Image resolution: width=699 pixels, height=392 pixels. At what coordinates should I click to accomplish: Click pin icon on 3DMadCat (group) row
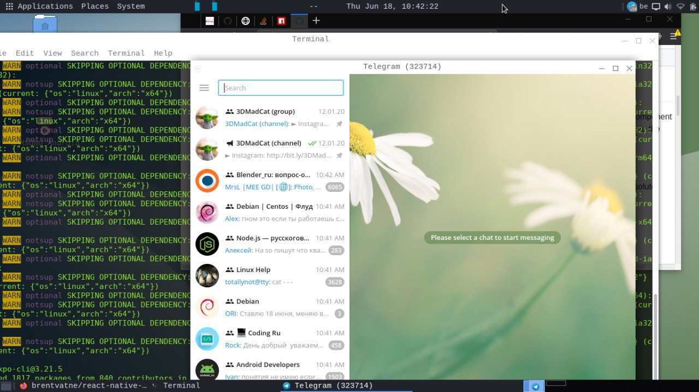339,124
